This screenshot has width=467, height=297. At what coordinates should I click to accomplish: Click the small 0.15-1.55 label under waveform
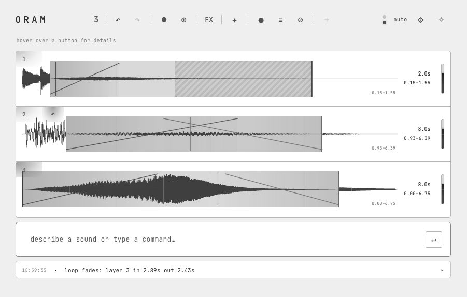pos(384,93)
